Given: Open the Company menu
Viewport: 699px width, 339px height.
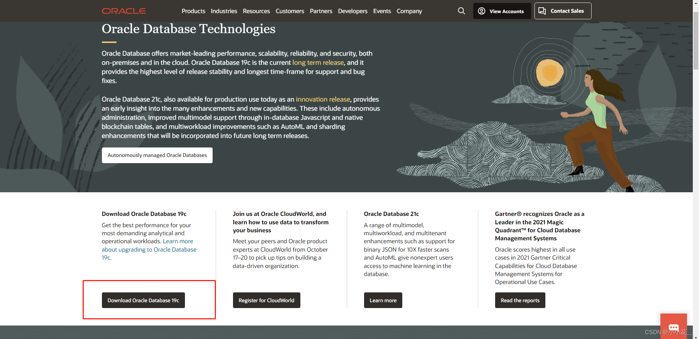Looking at the screenshot, I should (x=409, y=11).
